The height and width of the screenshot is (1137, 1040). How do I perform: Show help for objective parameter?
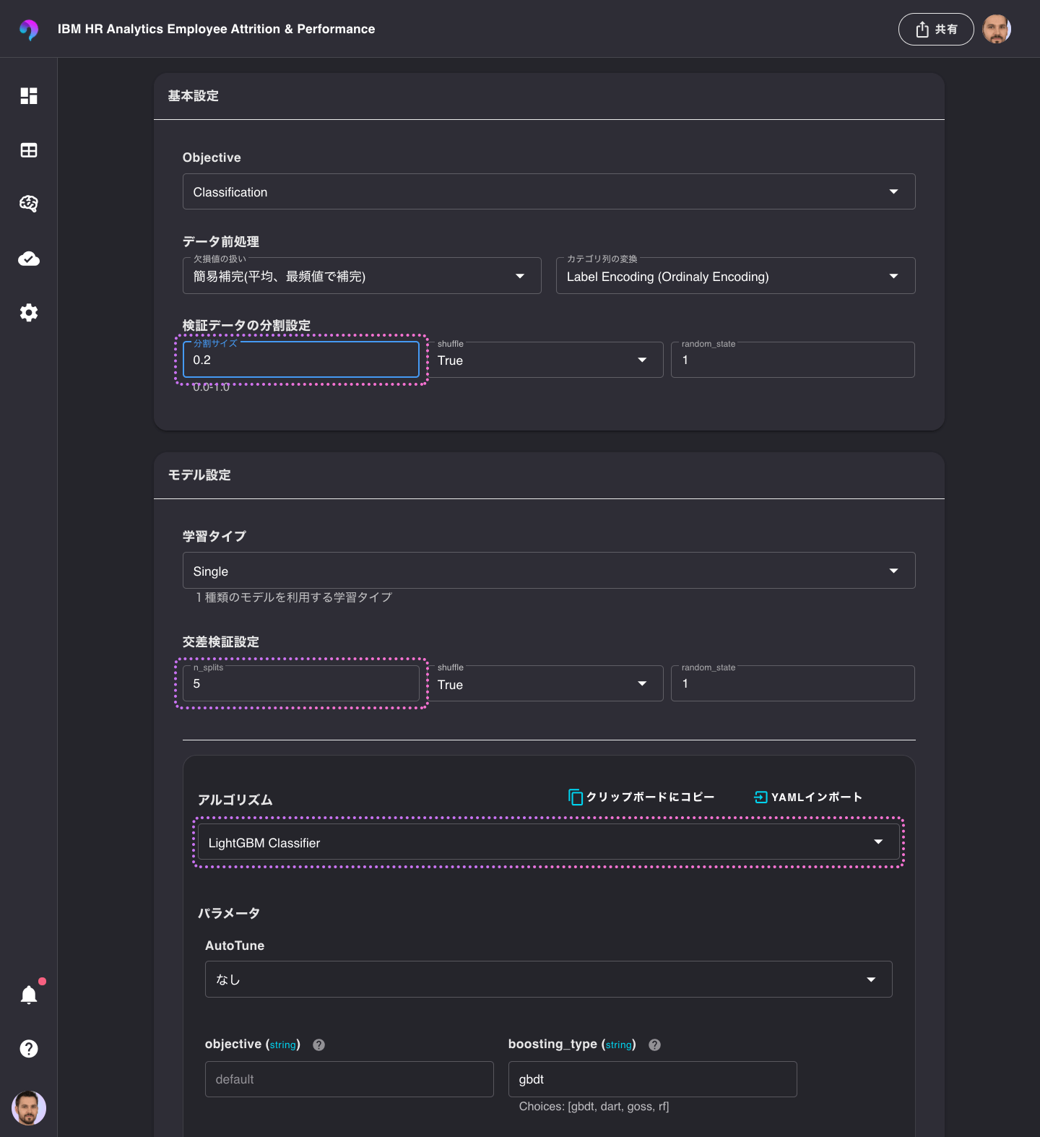(x=318, y=1045)
